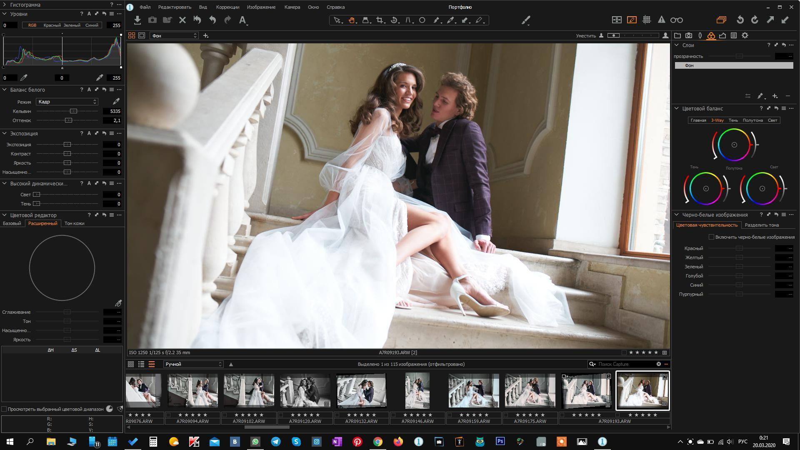Switch to Тон кожи tab
This screenshot has width=800, height=450.
[74, 223]
